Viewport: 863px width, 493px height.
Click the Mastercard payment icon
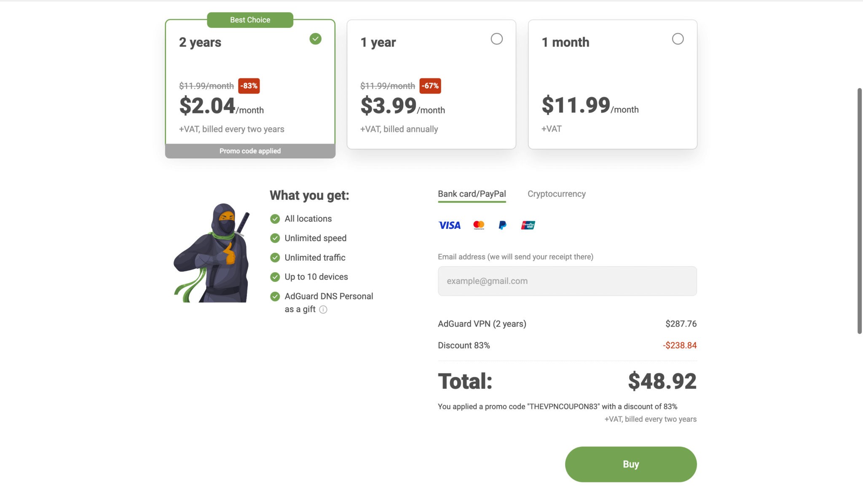click(479, 225)
